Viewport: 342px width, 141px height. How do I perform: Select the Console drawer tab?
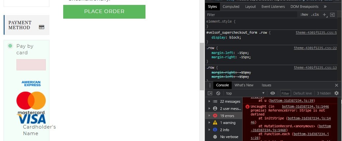(222, 85)
